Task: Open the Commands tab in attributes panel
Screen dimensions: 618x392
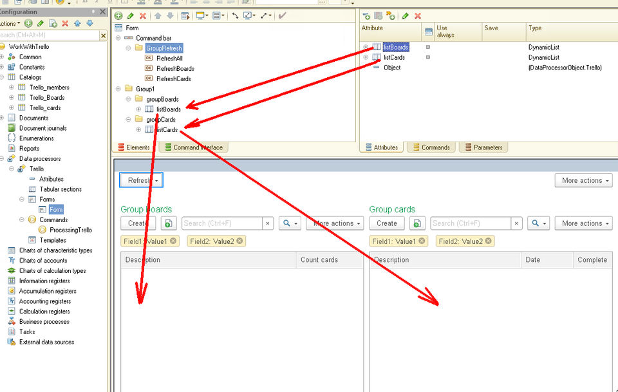Action: coord(431,147)
